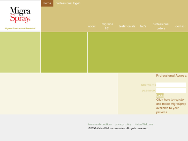Focus the password input field
This screenshot has height=141, width=188.
(171, 91)
